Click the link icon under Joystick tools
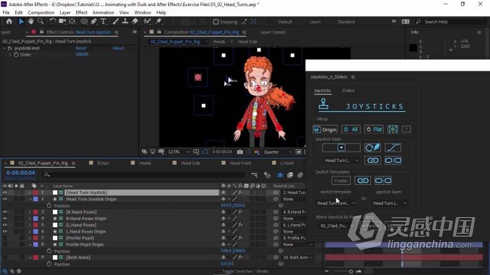490x275 pixels. click(x=373, y=160)
